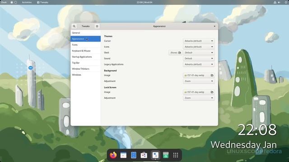289x162 pixels.
Task: Select the filled workspace dot in top bar
Action: click(x=12, y=2)
